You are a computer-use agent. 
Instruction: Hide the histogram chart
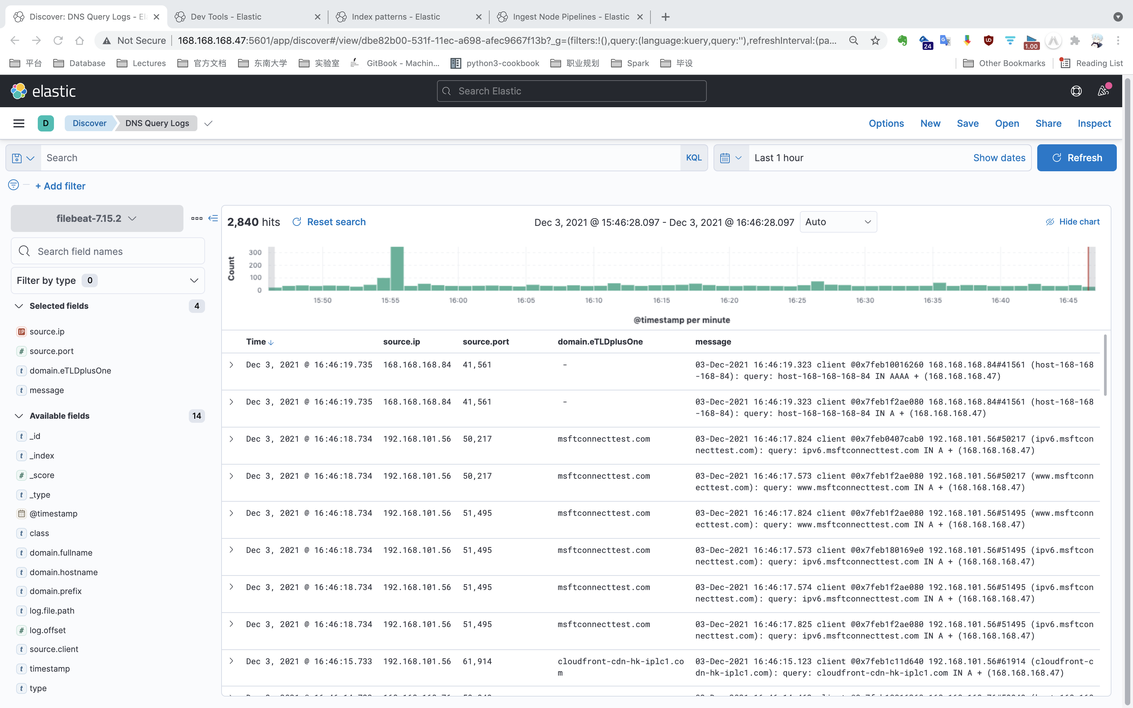(1073, 222)
